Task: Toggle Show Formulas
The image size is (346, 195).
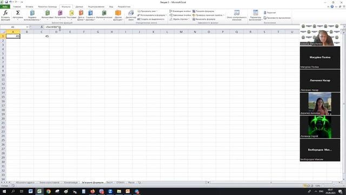Action: coord(203,11)
